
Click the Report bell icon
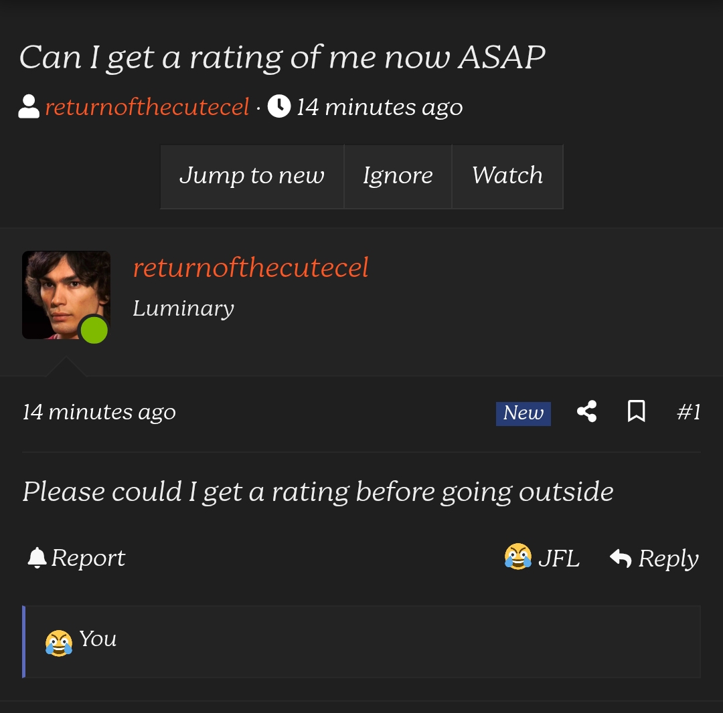coord(37,558)
